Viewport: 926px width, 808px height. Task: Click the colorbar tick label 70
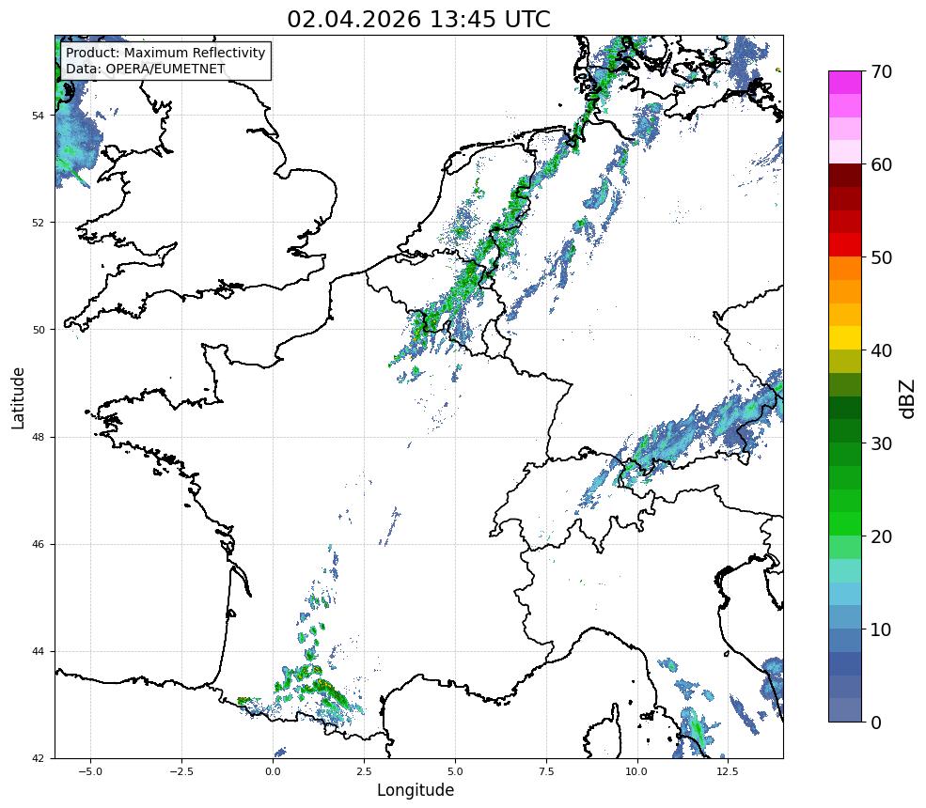881,71
